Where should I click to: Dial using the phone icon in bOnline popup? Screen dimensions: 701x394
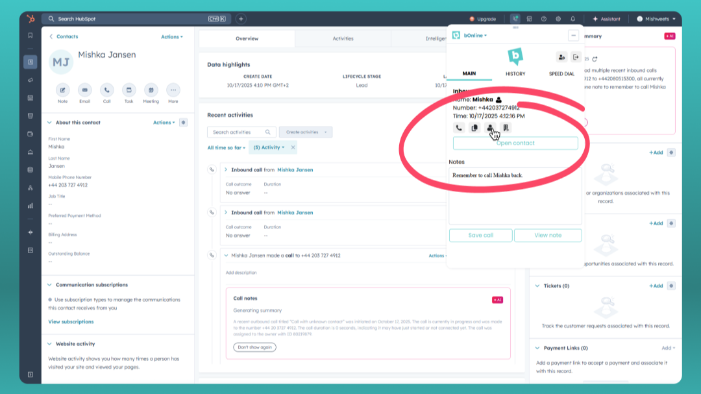[x=459, y=128]
